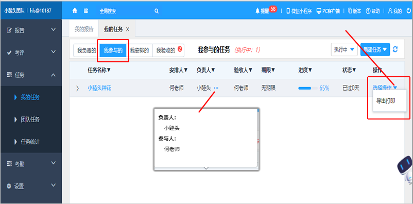Sort by 任务名称 column header

tap(99, 70)
